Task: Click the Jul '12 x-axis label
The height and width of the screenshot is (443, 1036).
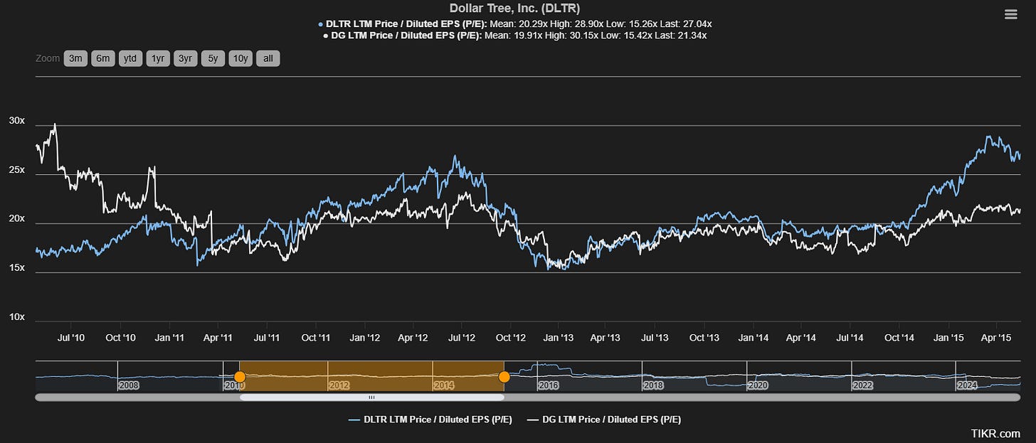Action: 462,338
